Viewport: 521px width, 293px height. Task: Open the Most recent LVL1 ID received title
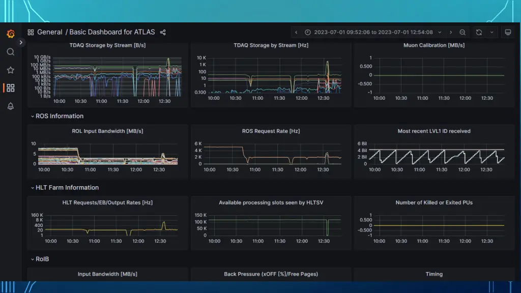coord(434,131)
